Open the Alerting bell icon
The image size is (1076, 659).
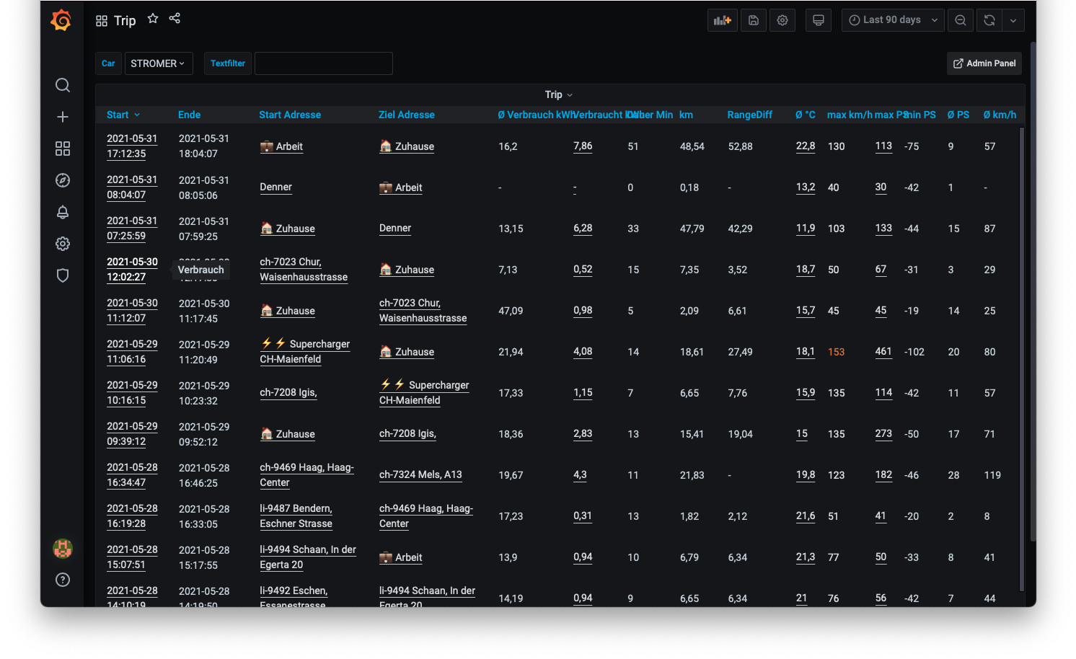(63, 212)
